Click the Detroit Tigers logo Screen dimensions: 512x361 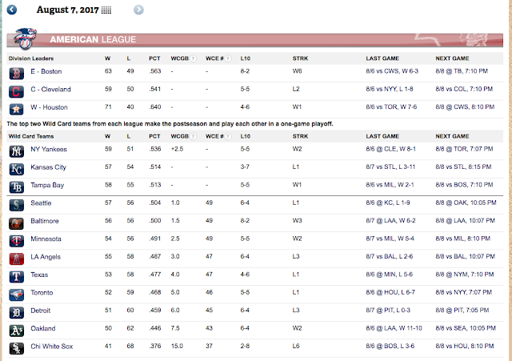(16, 313)
